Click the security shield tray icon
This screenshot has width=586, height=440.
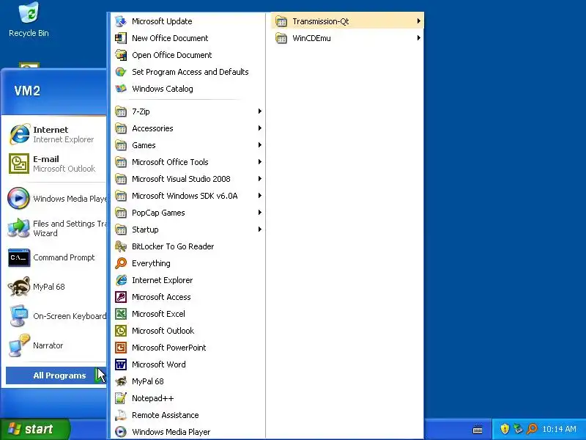point(505,429)
